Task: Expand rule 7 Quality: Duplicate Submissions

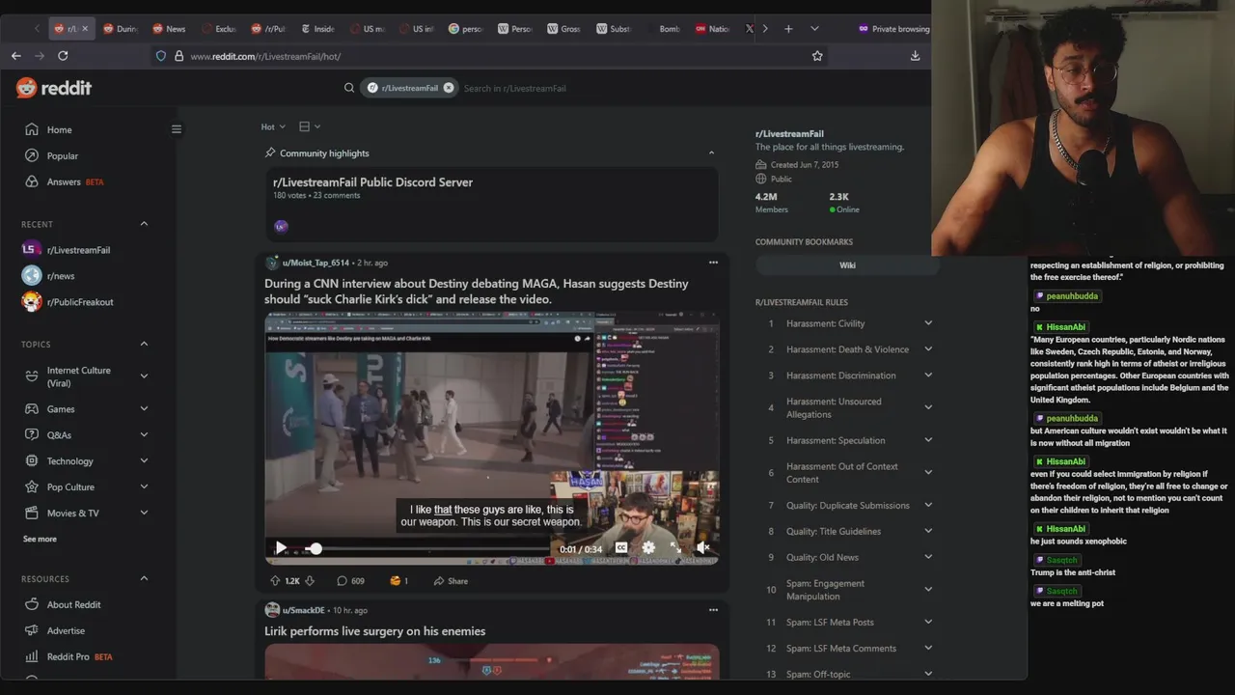Action: tap(928, 505)
